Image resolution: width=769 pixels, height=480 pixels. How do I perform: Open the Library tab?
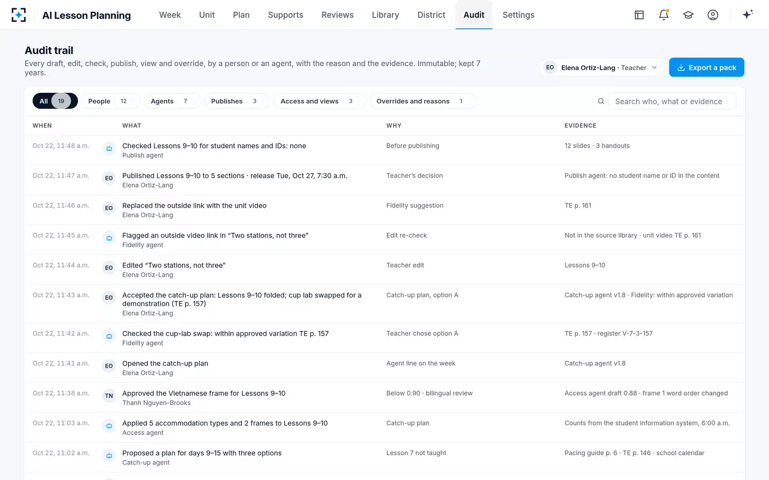point(386,15)
